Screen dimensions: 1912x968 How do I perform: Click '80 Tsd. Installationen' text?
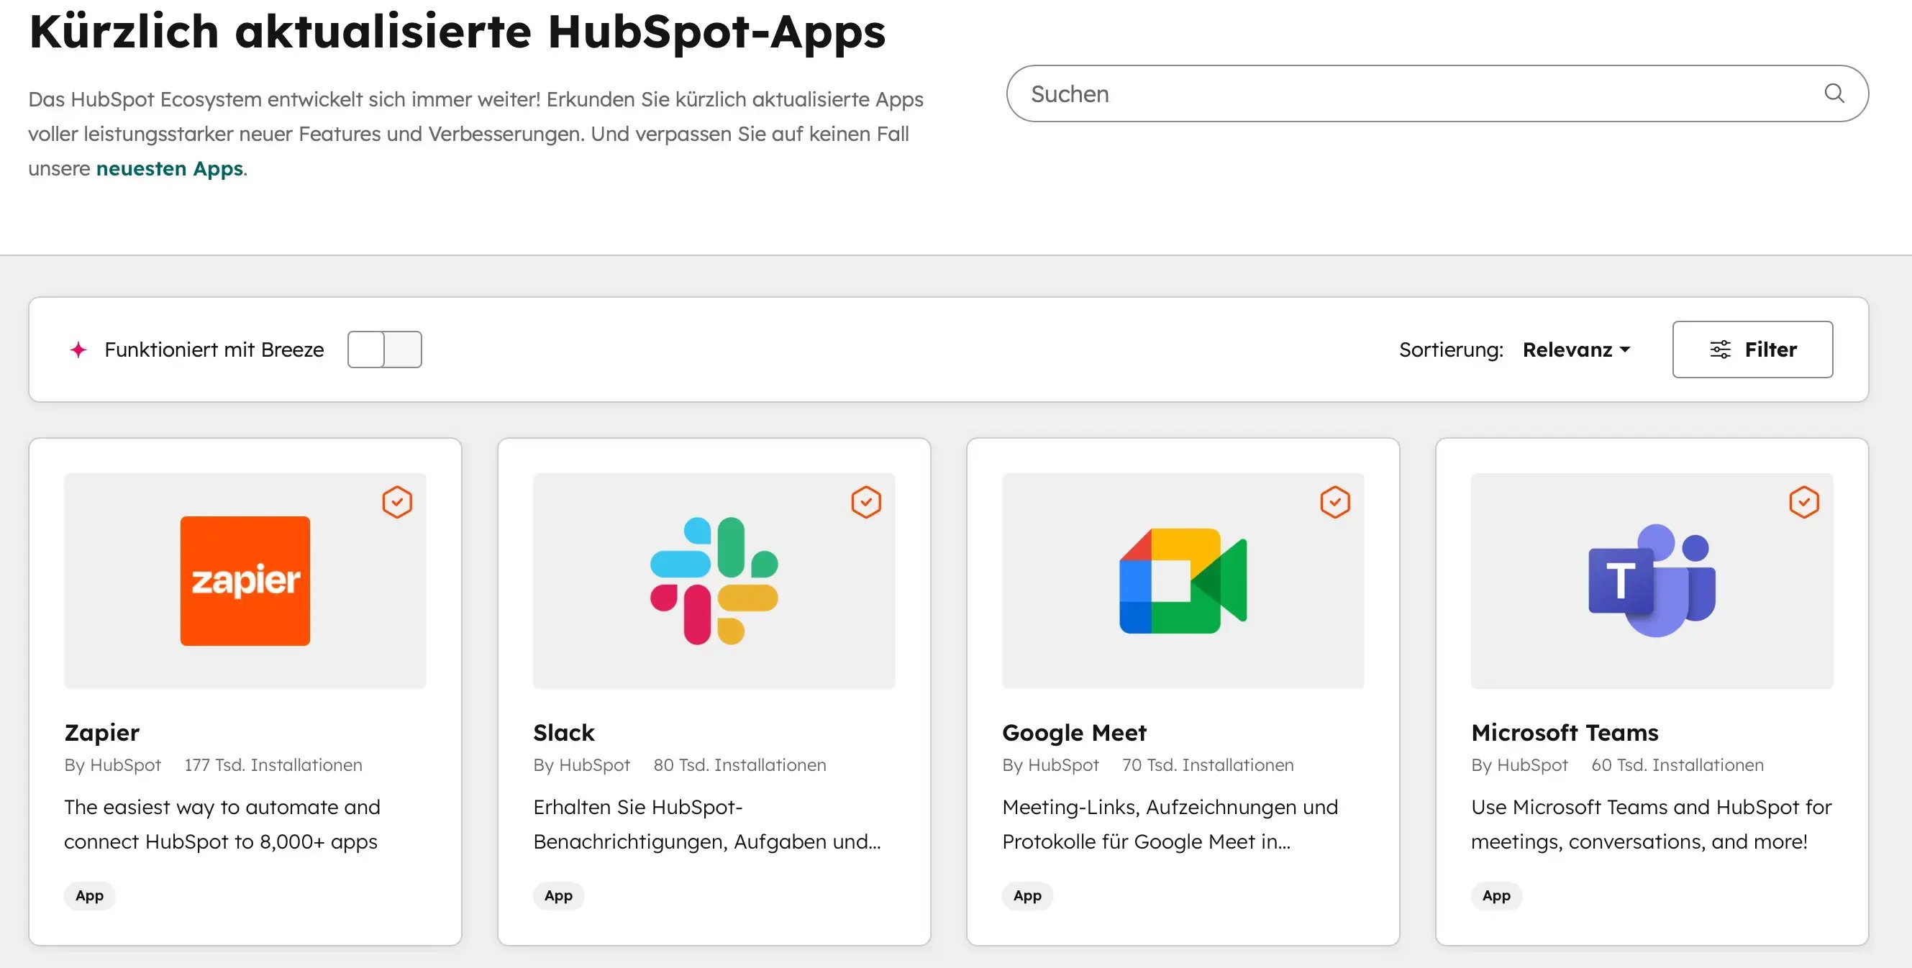pyautogui.click(x=739, y=764)
